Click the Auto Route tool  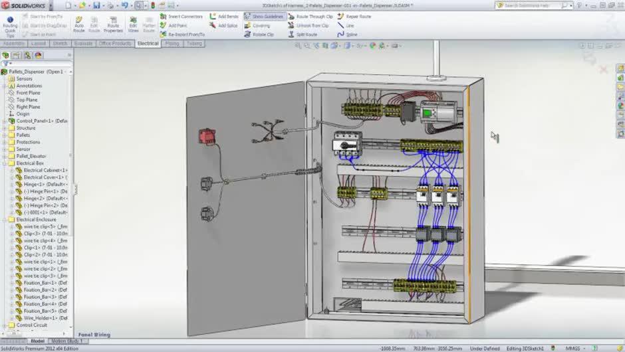79,24
